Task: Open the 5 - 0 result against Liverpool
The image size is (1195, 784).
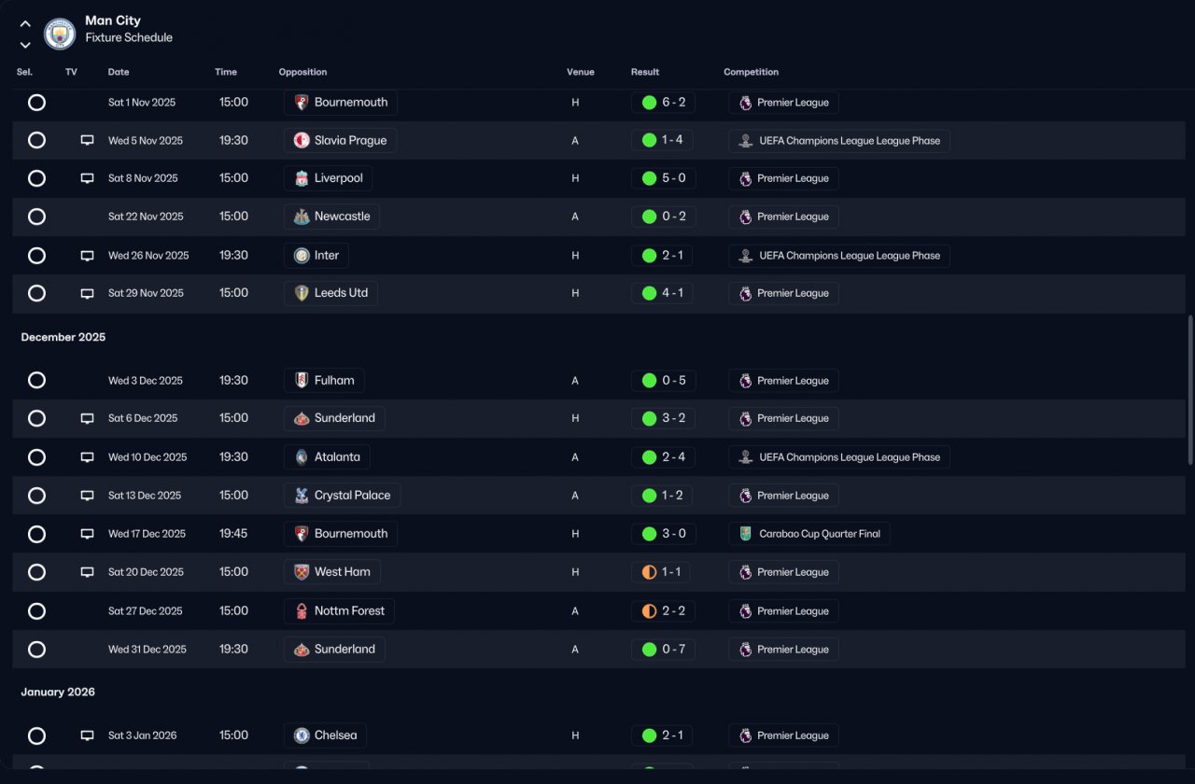Action: (x=664, y=178)
